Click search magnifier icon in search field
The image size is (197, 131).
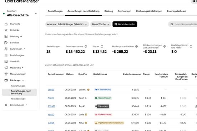[x=172, y=24]
